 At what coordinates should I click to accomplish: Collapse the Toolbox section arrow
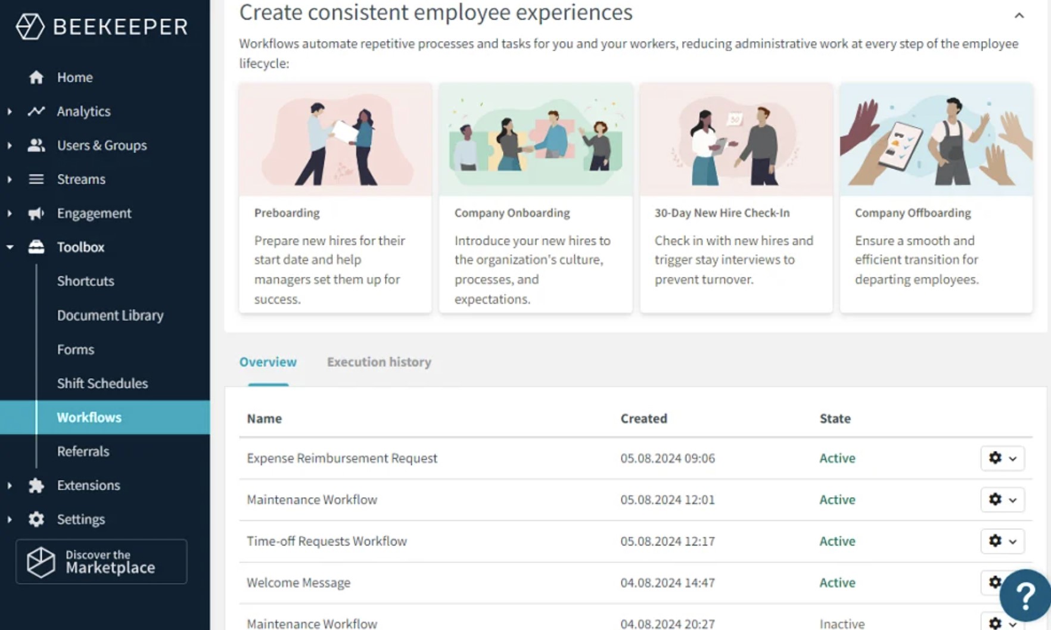[x=10, y=247]
